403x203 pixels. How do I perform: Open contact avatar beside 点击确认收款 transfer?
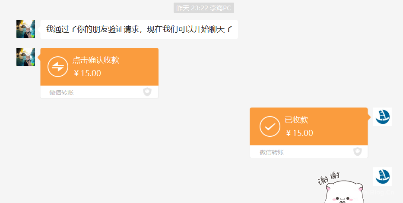click(x=26, y=57)
